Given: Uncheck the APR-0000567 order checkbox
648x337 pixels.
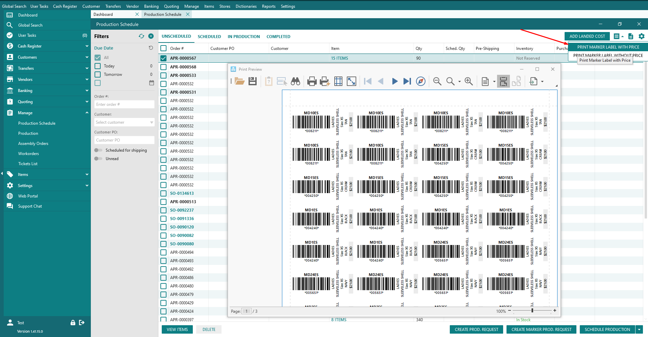Looking at the screenshot, I should coord(164,58).
